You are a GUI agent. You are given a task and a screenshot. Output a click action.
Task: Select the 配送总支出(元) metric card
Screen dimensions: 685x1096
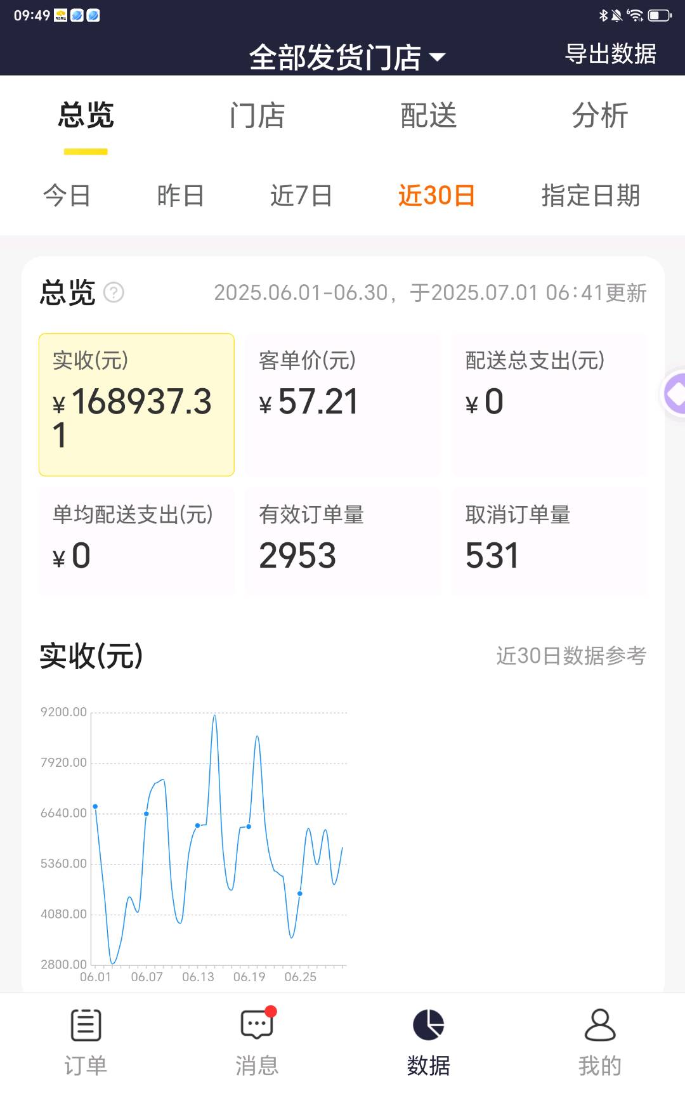coord(550,405)
